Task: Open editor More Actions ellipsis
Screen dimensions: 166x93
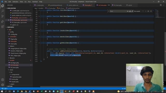Action: [164, 5]
